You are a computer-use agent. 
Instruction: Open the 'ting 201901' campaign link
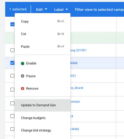click(78, 50)
